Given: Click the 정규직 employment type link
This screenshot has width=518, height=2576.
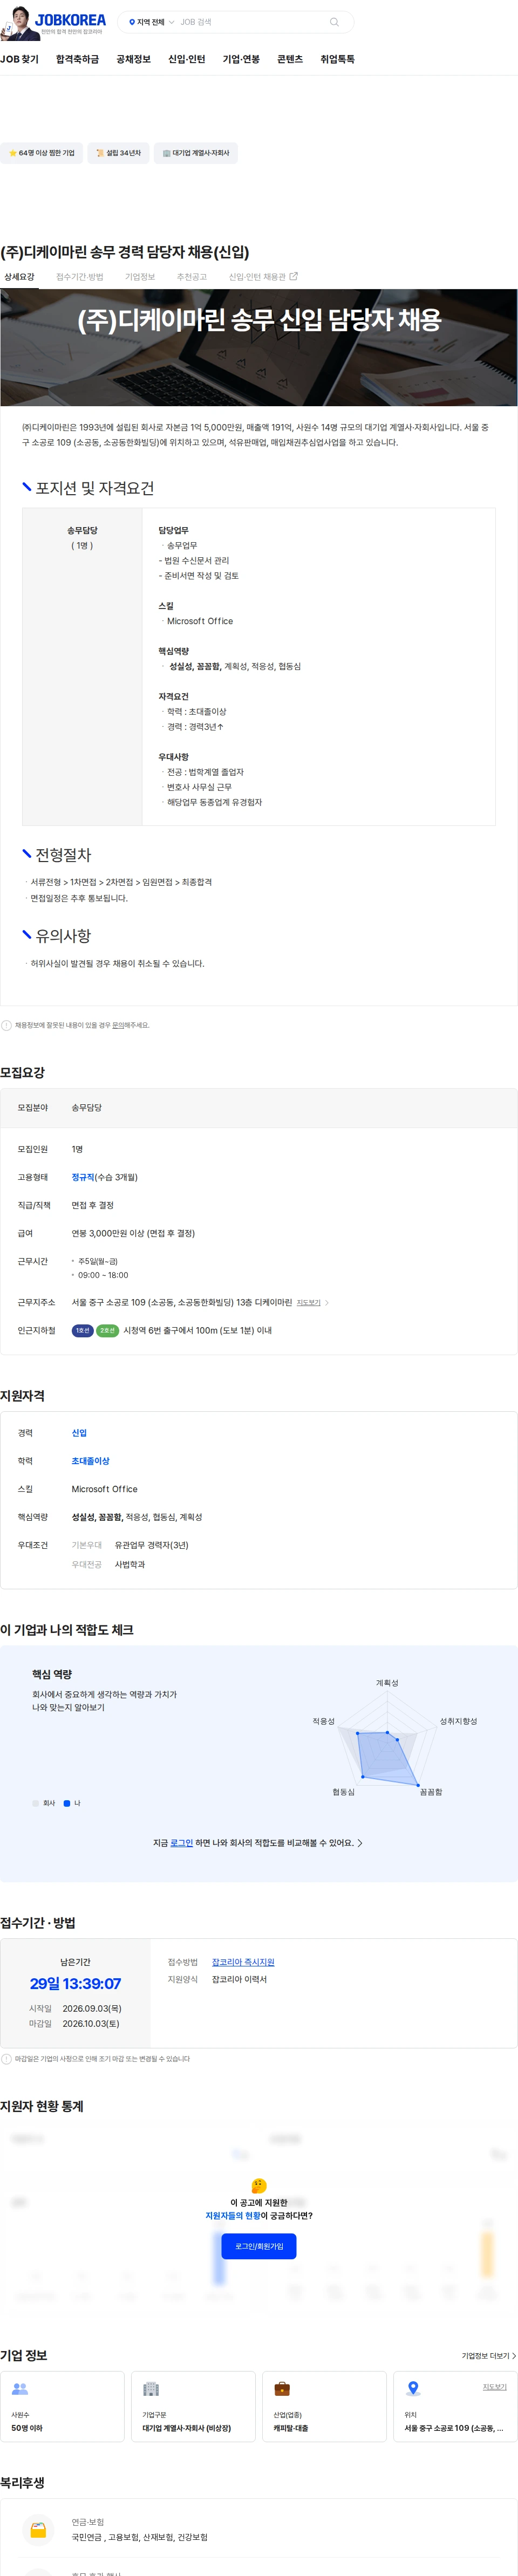Looking at the screenshot, I should pyautogui.click(x=83, y=1177).
